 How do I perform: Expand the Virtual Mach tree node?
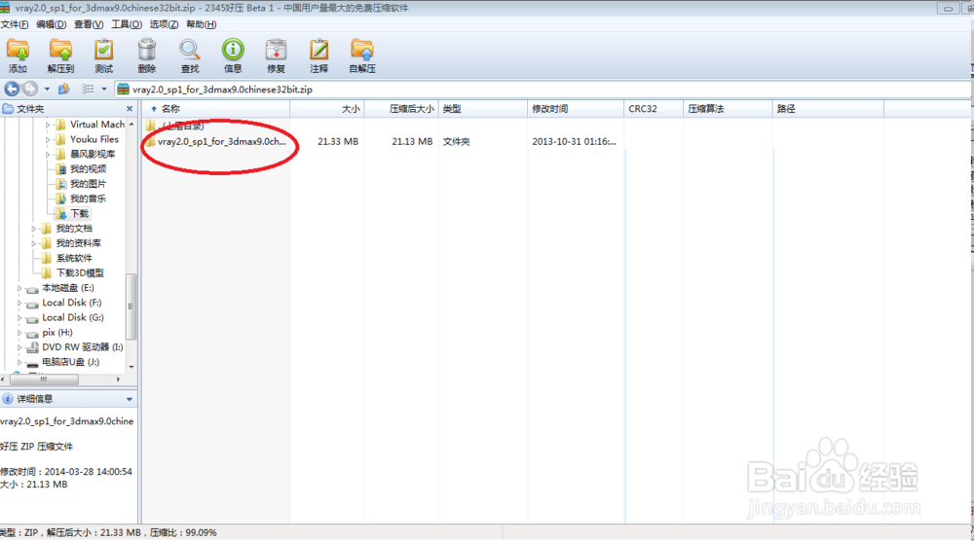point(47,125)
